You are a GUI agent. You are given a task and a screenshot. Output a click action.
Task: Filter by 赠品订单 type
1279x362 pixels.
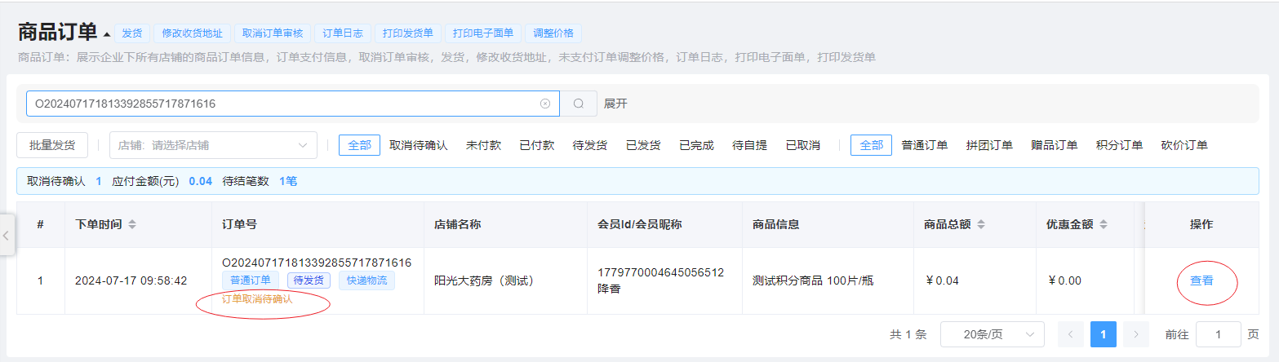tap(1055, 145)
